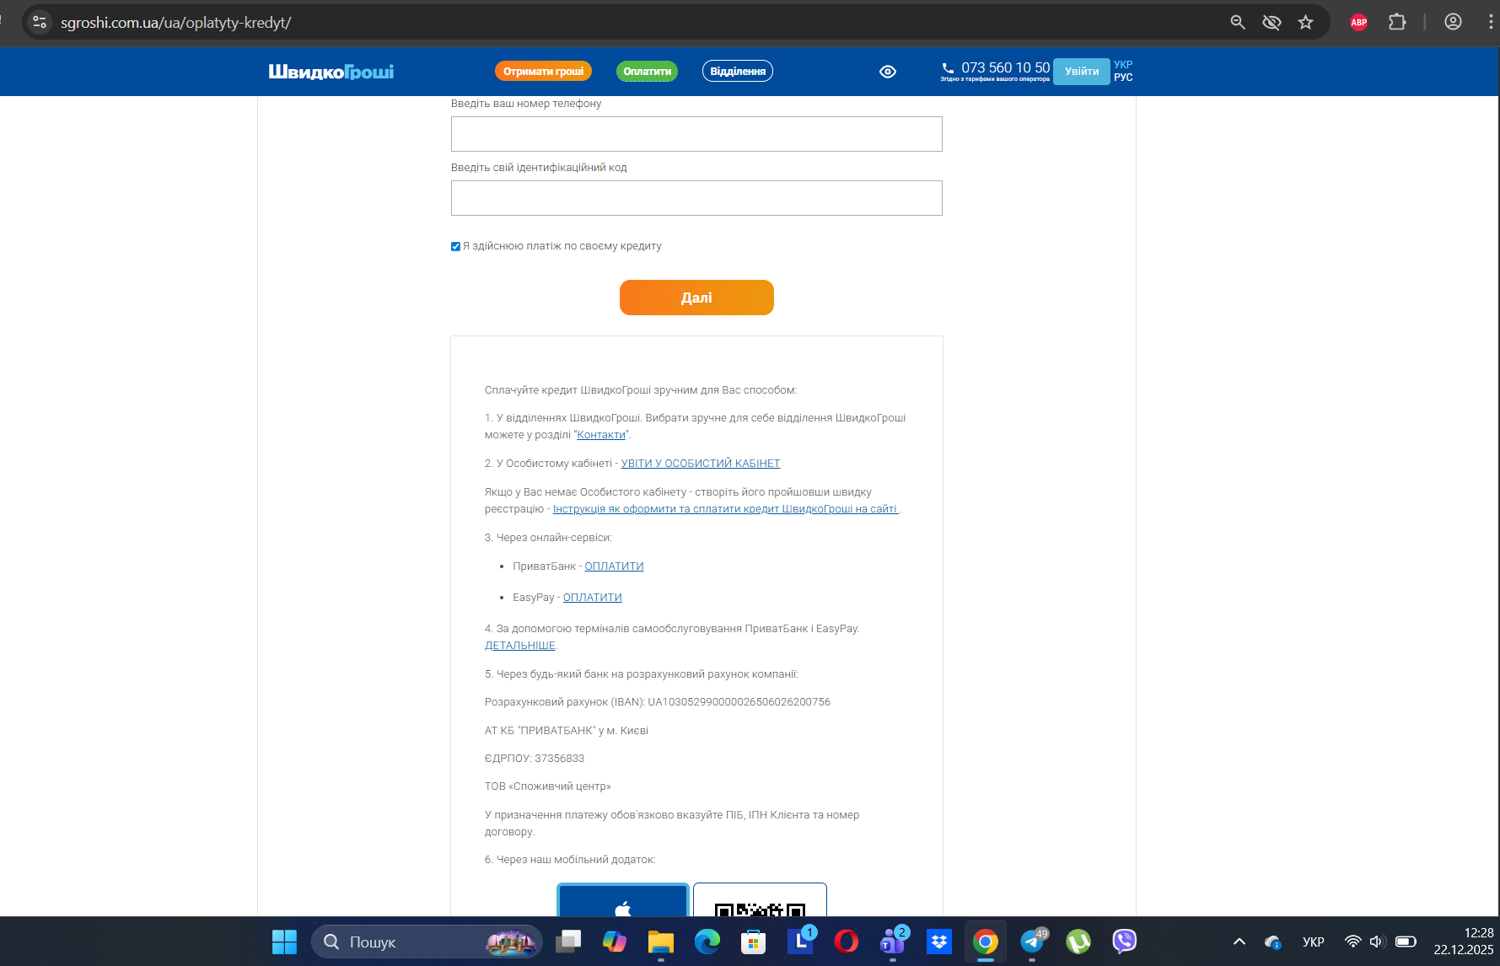Open the Контакти link
1500x966 pixels.
(x=601, y=435)
